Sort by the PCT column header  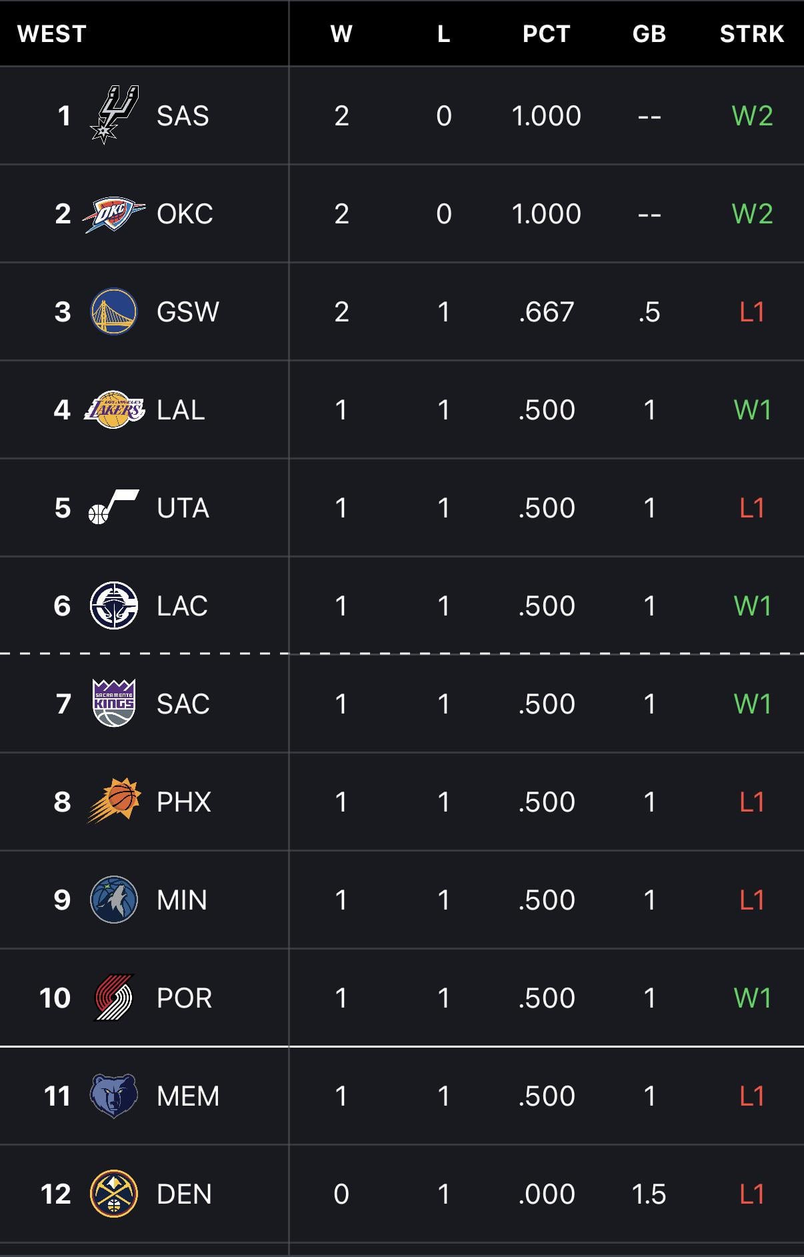coord(546,34)
